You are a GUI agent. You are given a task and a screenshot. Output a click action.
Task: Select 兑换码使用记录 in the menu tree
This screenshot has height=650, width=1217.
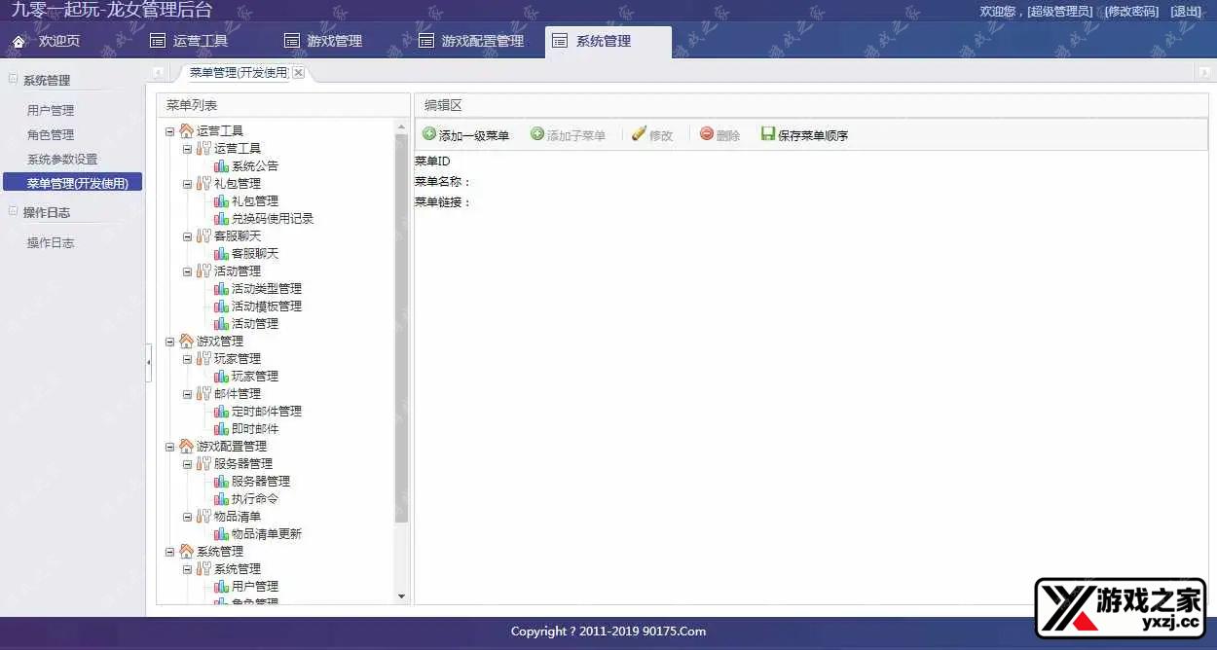pyautogui.click(x=272, y=219)
